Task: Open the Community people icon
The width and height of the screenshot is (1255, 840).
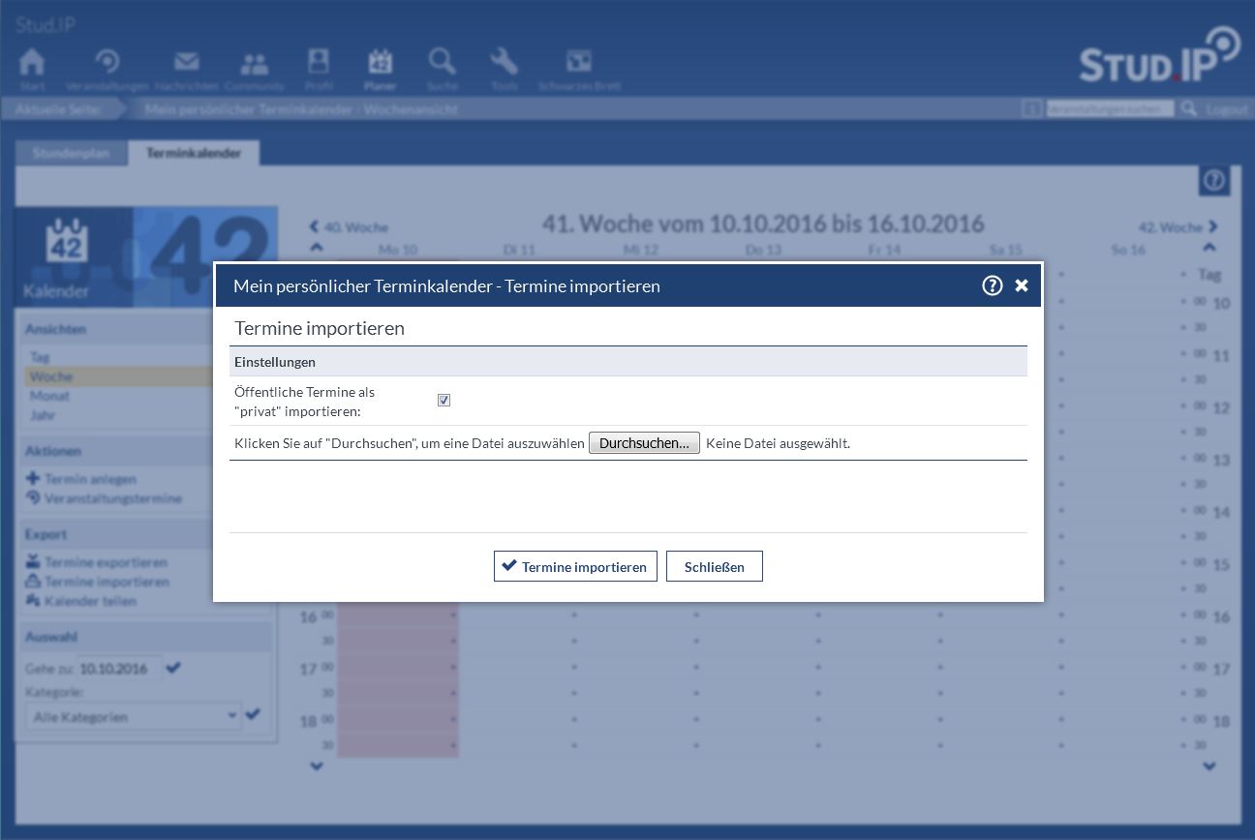Action: (254, 64)
